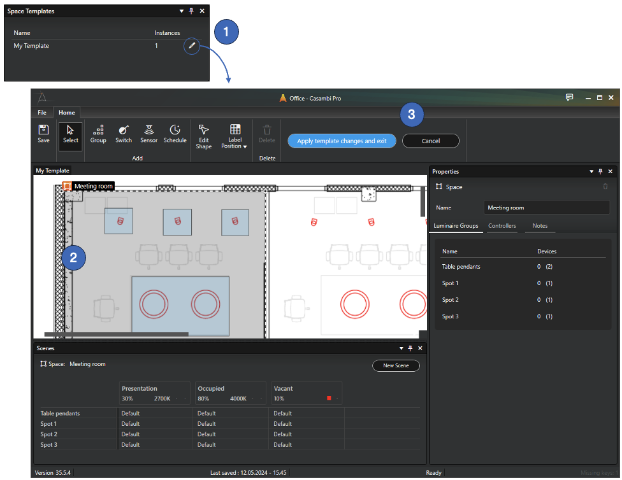Open the Scenes panel dropdown arrow

400,348
